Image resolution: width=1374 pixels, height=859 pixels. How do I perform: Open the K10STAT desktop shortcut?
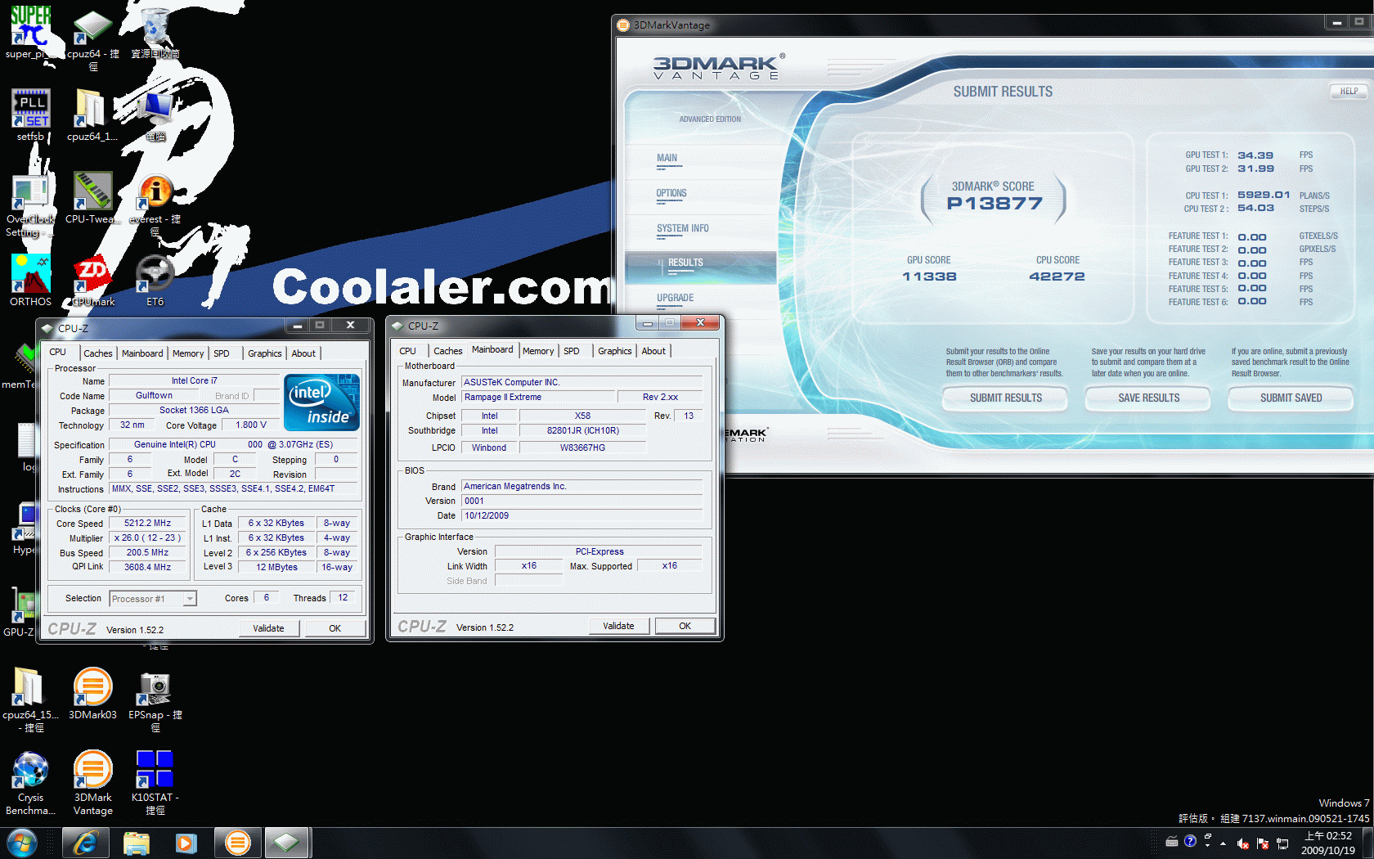point(155,783)
